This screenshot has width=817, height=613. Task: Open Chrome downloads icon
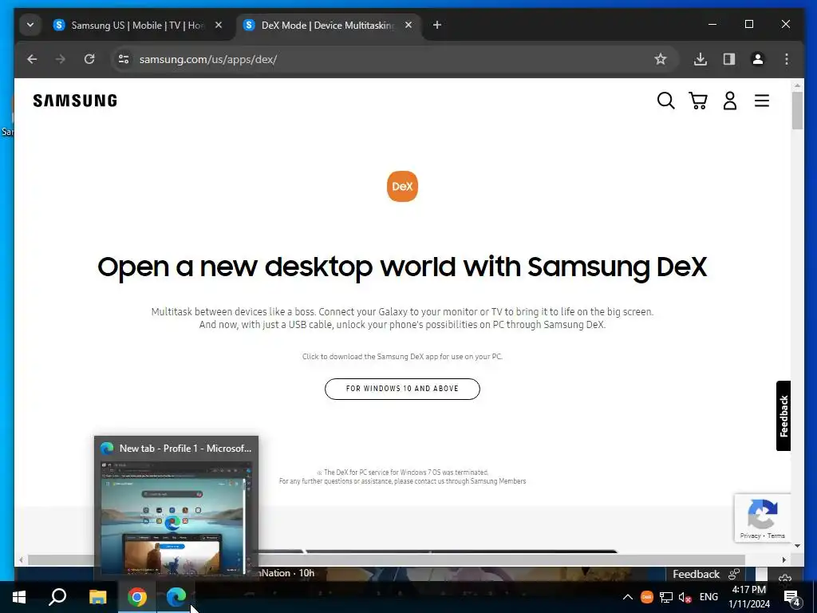(x=701, y=59)
